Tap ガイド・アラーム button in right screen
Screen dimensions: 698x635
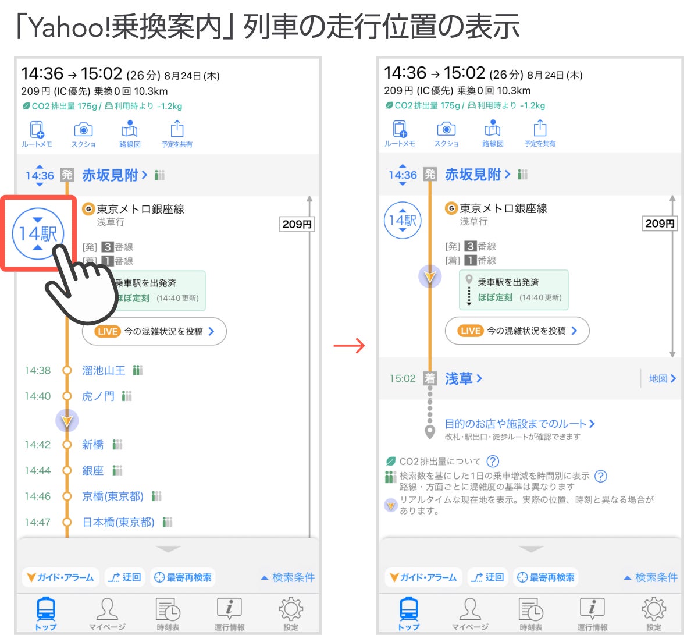423,577
